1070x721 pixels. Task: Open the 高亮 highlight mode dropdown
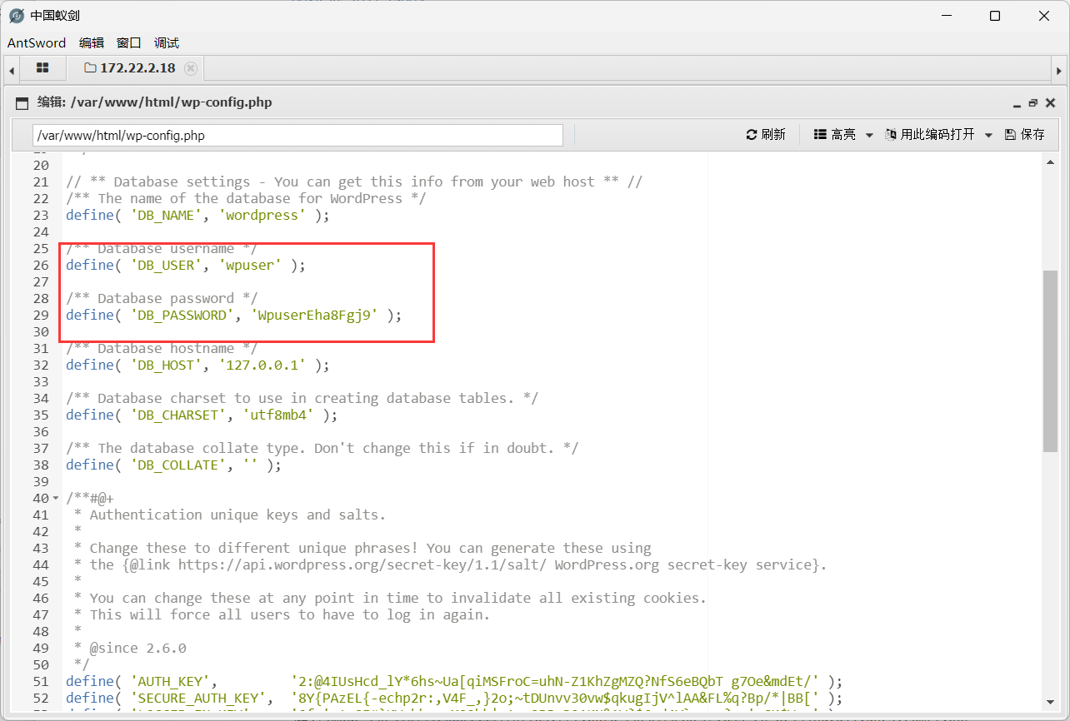tap(842, 135)
